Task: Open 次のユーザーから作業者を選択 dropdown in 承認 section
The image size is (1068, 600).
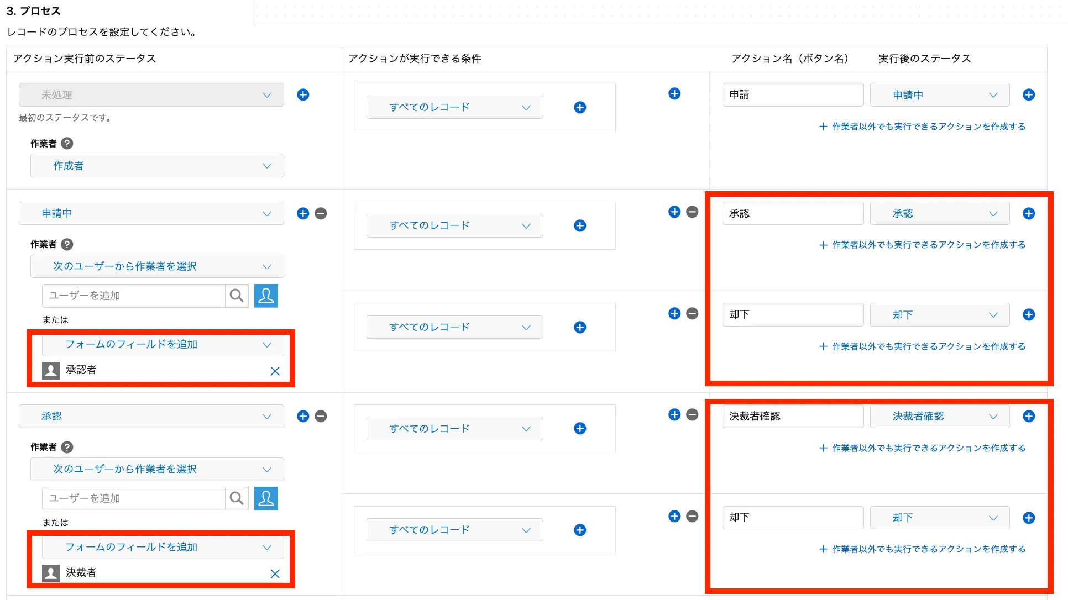Action: click(x=157, y=469)
